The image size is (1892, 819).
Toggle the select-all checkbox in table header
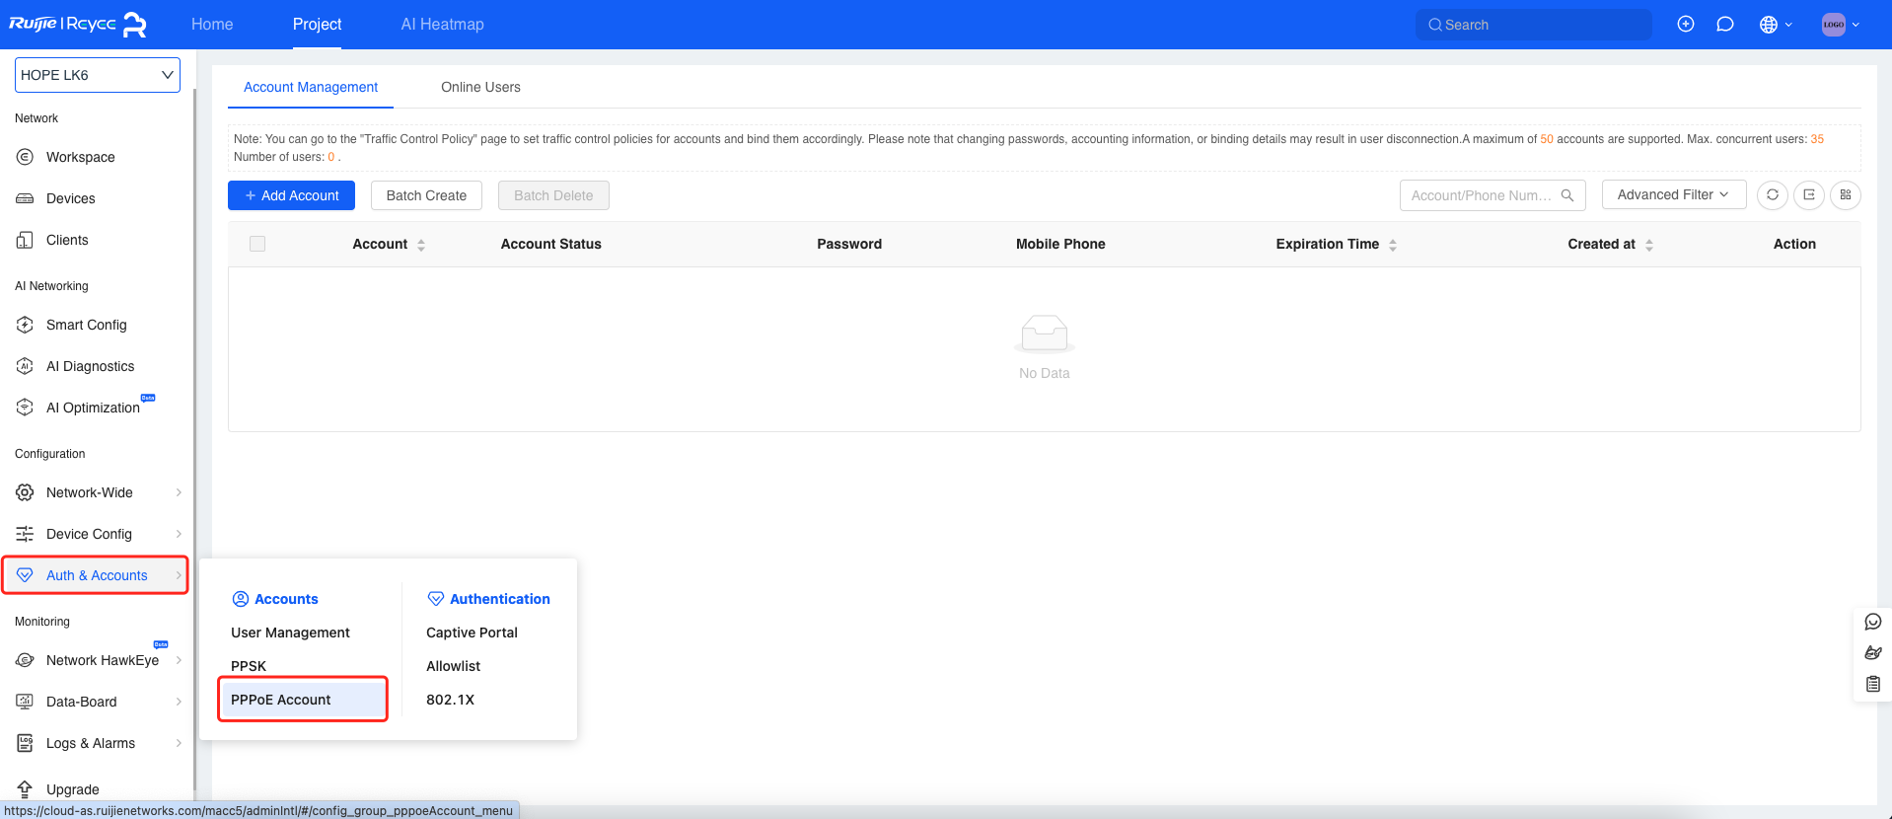[x=257, y=244]
